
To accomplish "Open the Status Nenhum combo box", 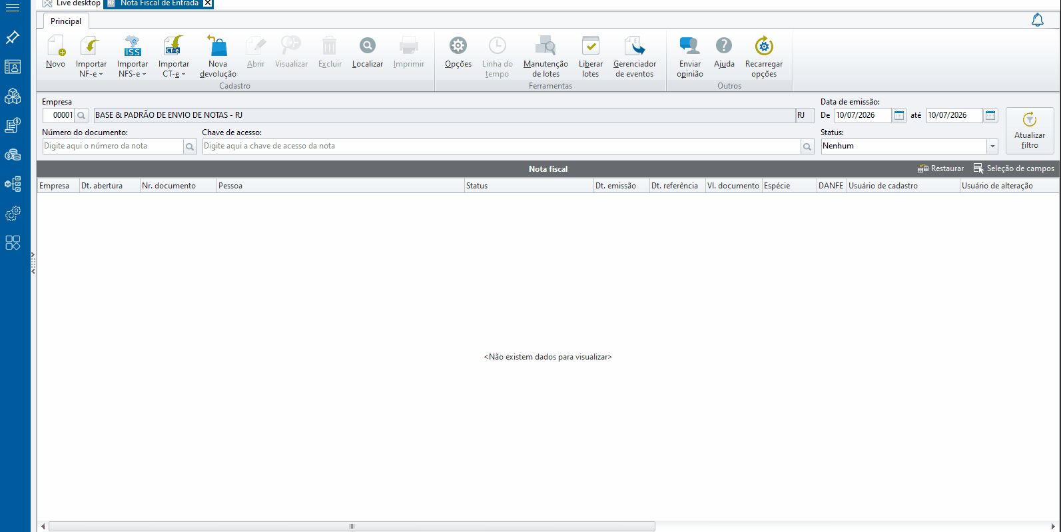I will coord(909,146).
